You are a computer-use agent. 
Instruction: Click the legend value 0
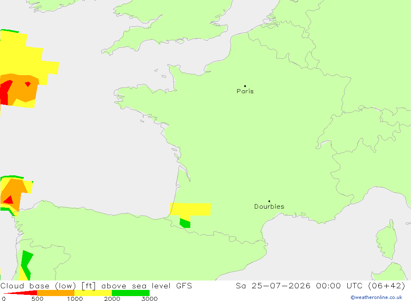[x=4, y=299]
